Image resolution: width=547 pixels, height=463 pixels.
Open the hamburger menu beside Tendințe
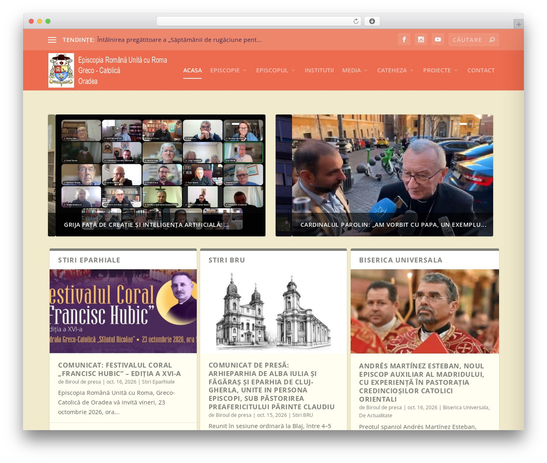click(x=52, y=40)
